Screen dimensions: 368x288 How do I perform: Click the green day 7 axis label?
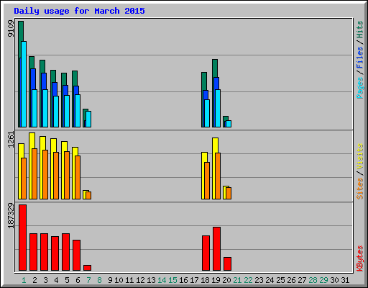tap(88, 280)
